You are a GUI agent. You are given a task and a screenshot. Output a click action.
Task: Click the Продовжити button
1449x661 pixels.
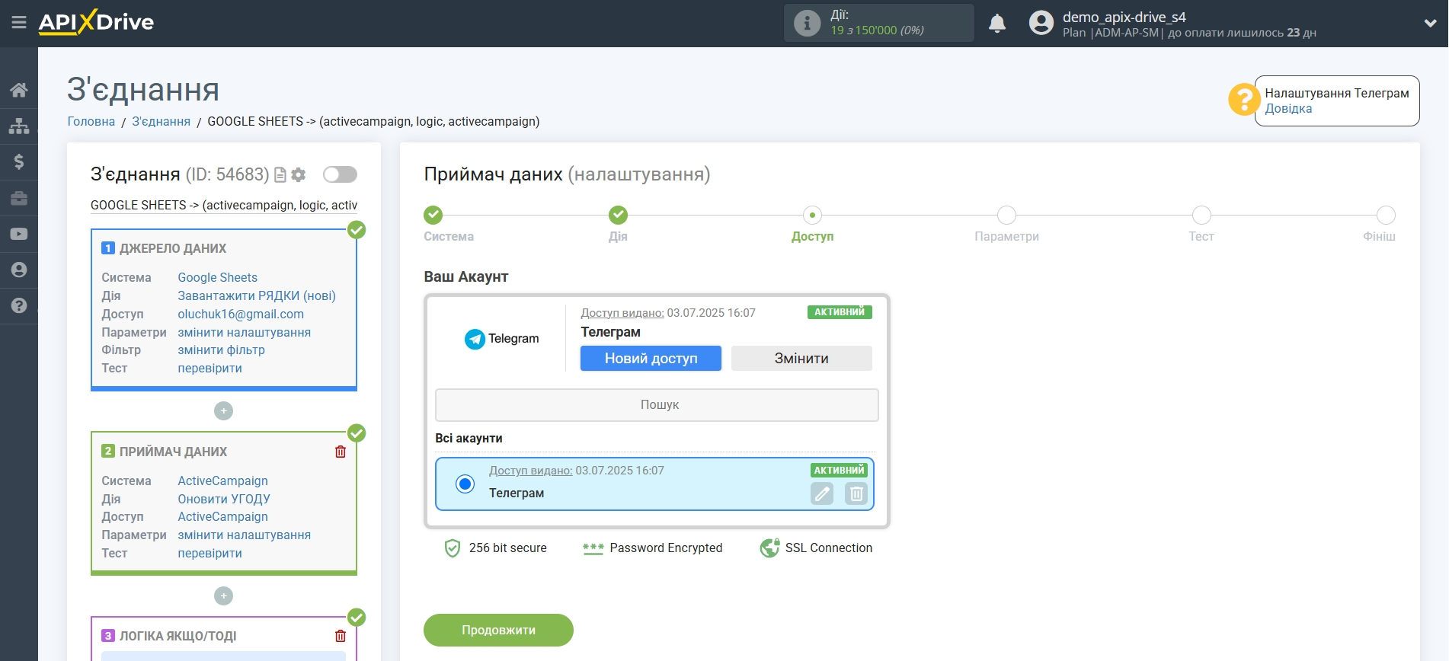pyautogui.click(x=498, y=631)
